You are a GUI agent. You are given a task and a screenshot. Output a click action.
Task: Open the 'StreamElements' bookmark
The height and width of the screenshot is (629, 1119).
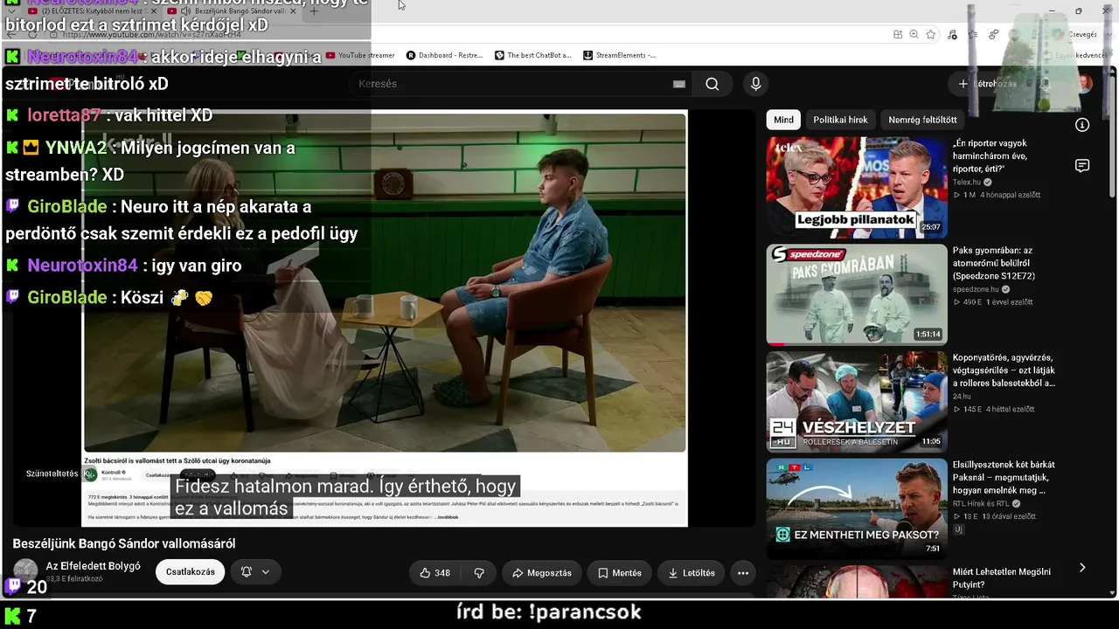coord(619,55)
